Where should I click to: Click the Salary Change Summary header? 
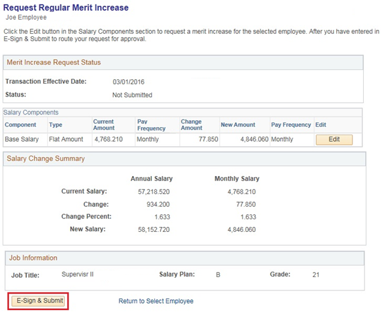46,158
